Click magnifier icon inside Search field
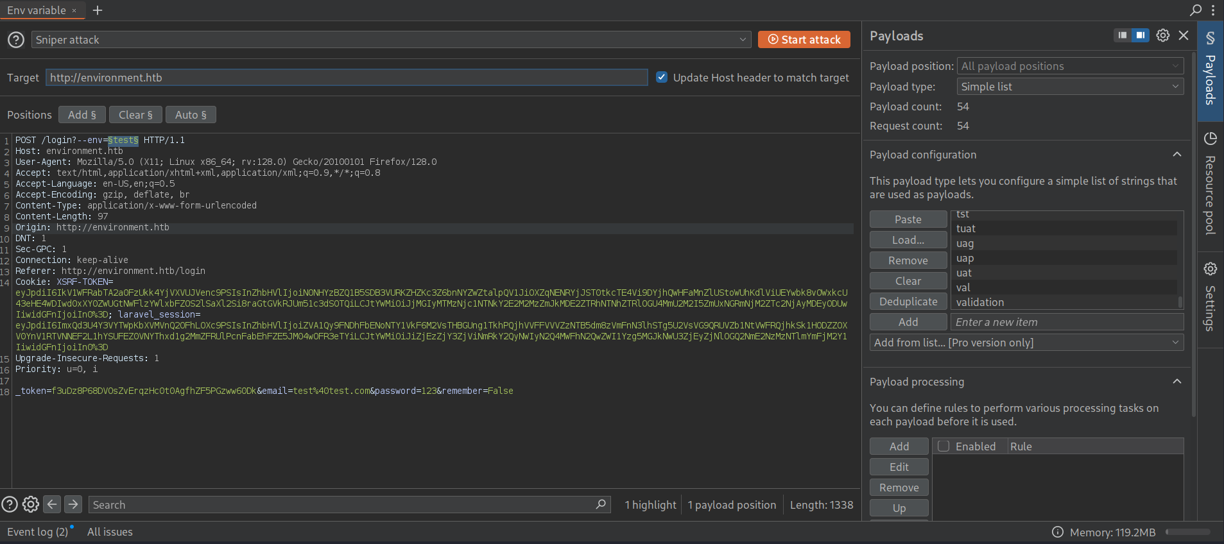The height and width of the screenshot is (544, 1224). [x=601, y=504]
